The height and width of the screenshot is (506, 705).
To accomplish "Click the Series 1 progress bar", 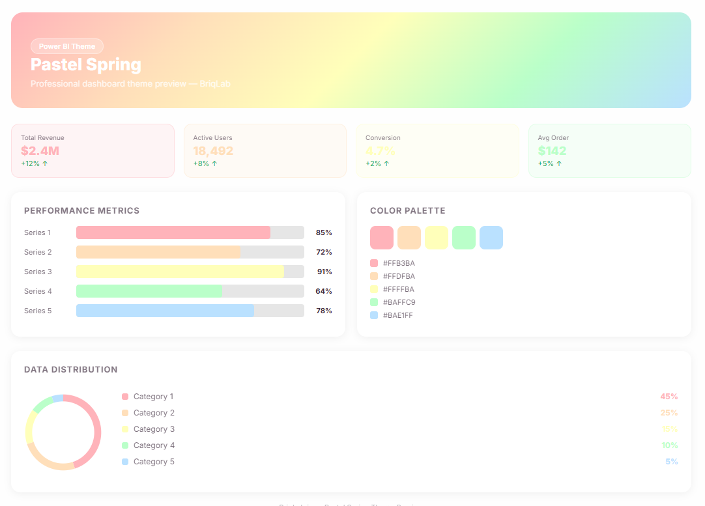I will pos(190,232).
